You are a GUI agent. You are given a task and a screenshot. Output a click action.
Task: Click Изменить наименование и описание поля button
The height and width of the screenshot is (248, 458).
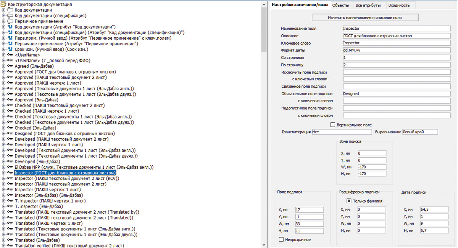(365, 18)
